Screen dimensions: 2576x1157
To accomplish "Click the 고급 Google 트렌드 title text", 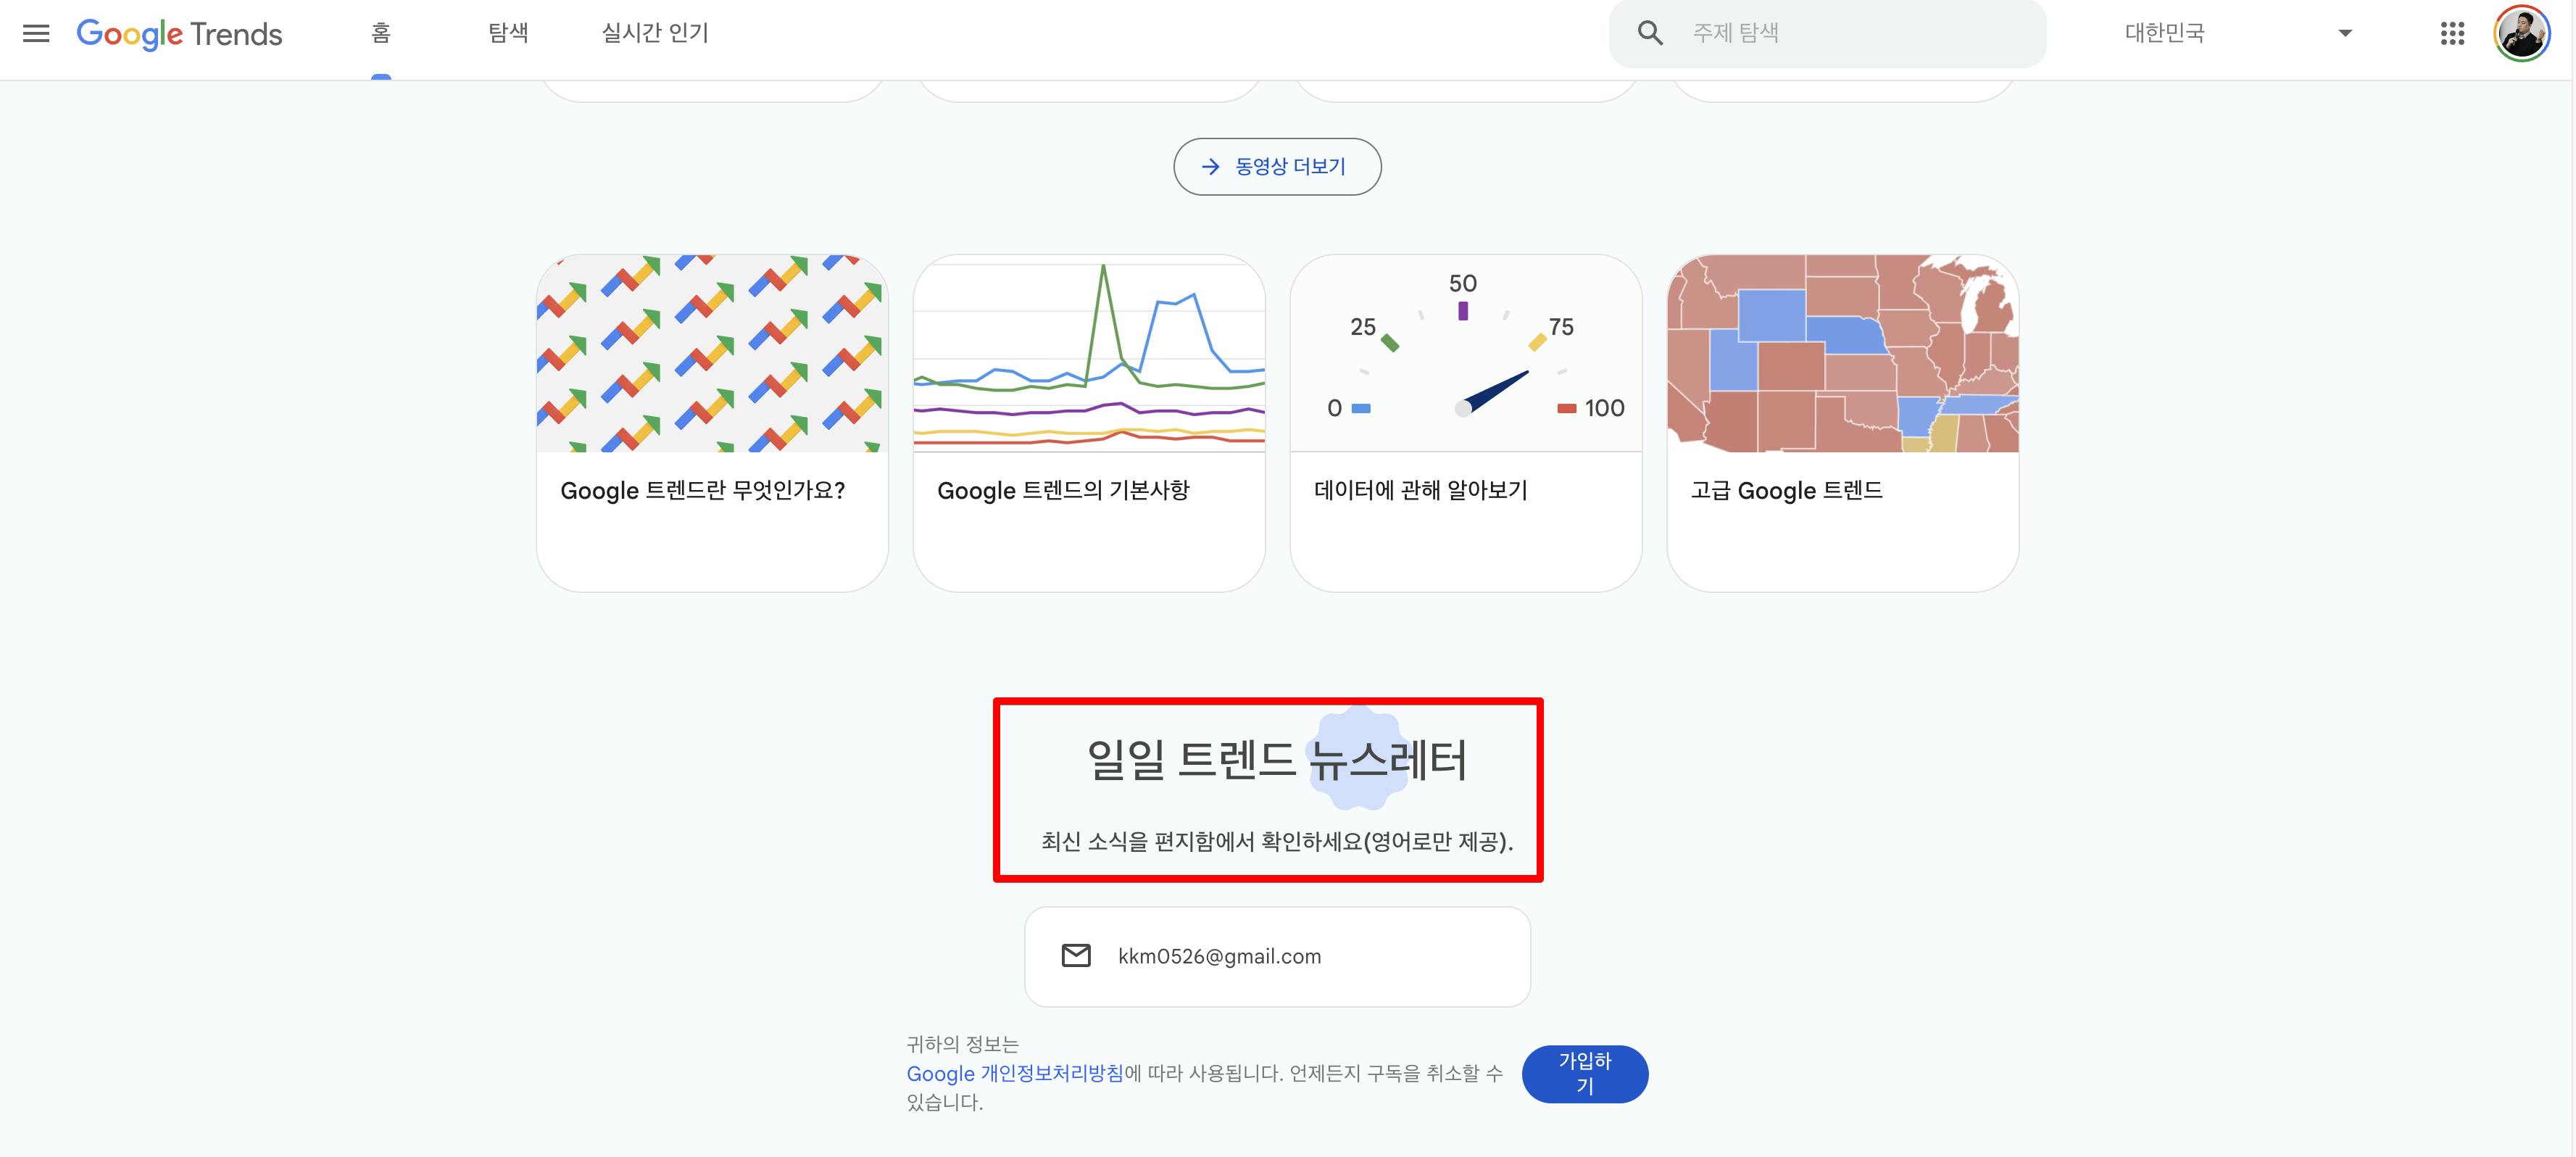I will 1787,490.
